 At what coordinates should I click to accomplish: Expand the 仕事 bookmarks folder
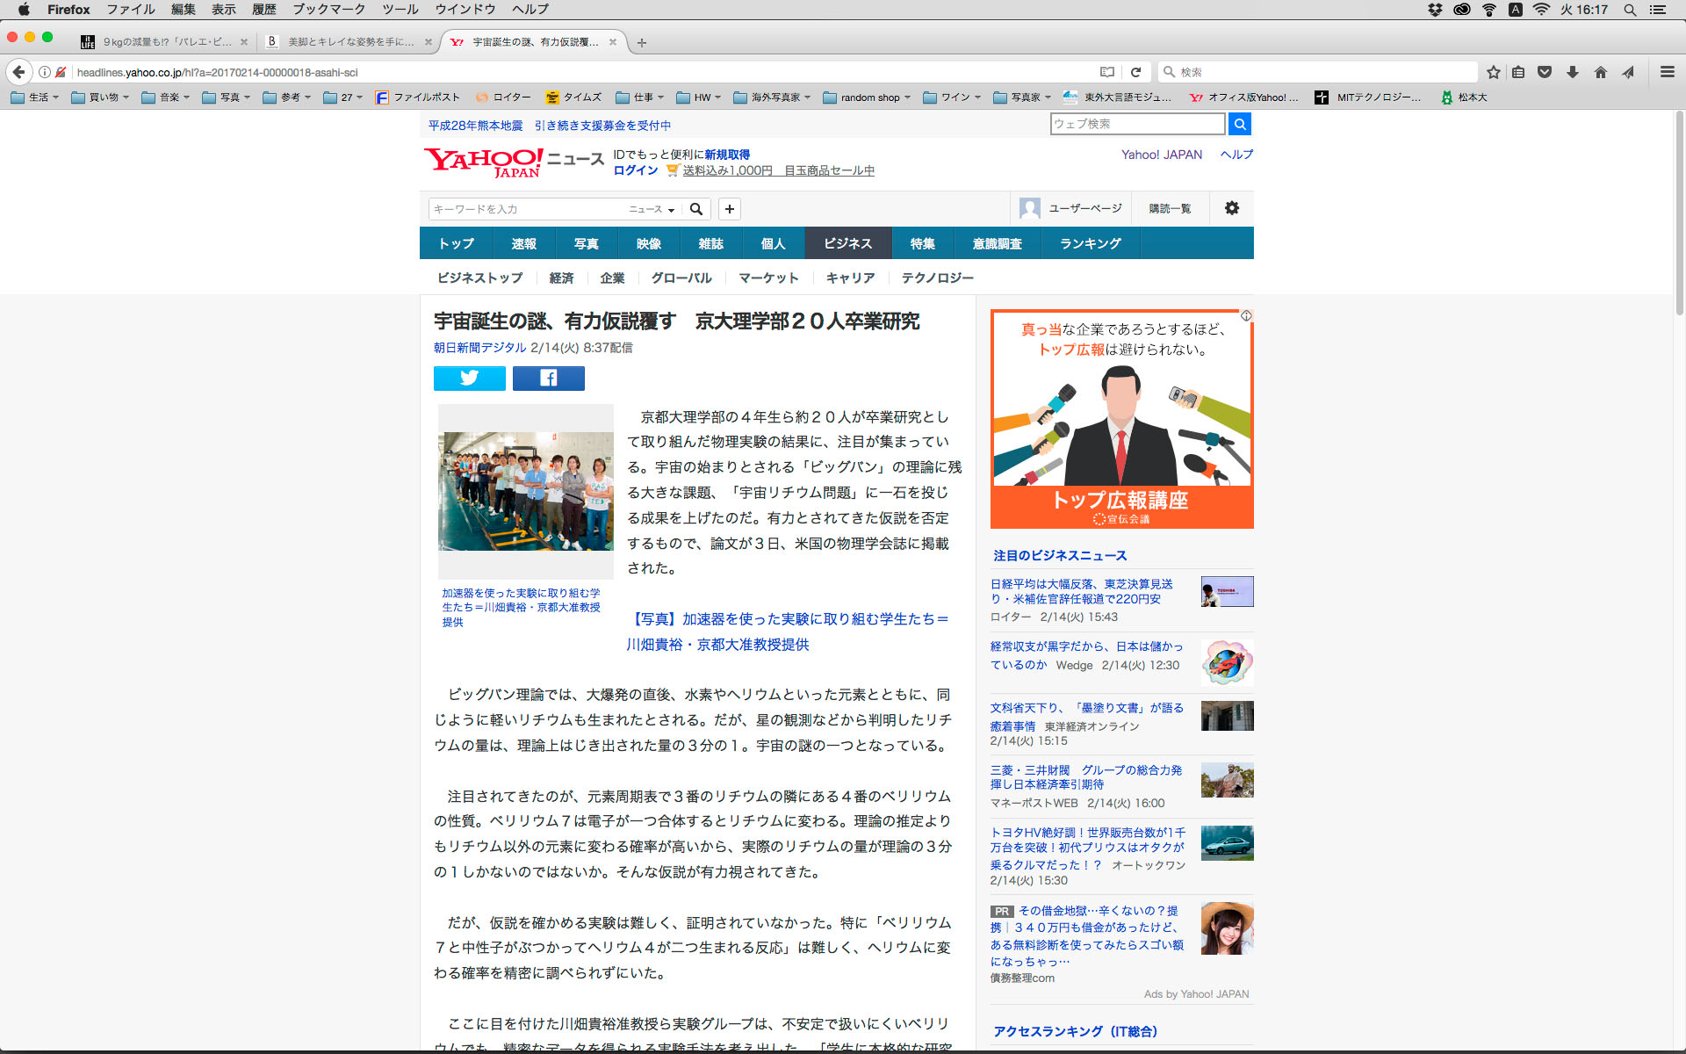click(639, 97)
